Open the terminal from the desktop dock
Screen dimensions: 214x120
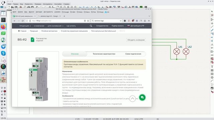tap(3, 20)
